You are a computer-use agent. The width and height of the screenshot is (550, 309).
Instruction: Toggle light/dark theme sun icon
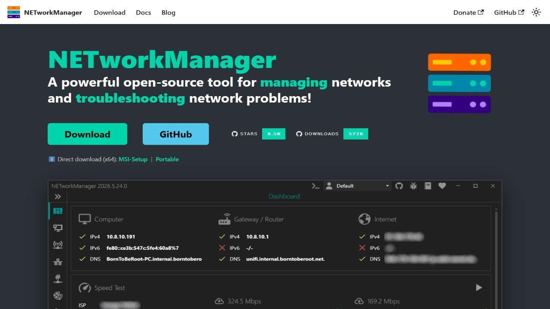536,12
